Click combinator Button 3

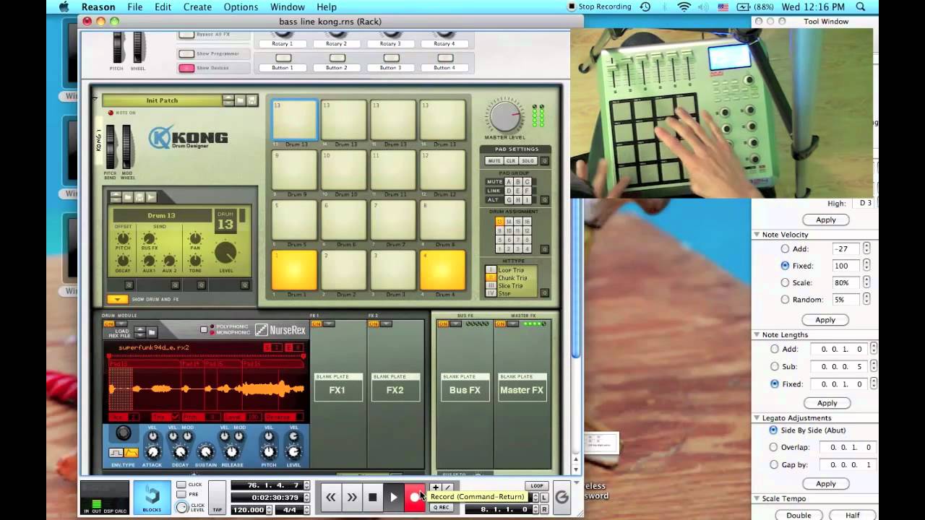(391, 58)
